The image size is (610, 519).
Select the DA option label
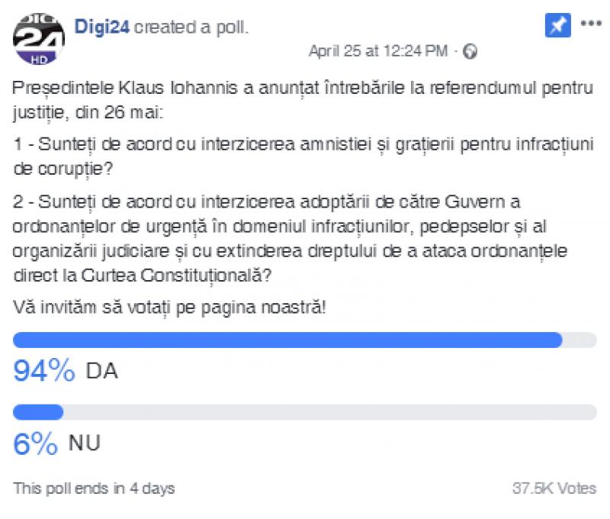pyautogui.click(x=101, y=372)
